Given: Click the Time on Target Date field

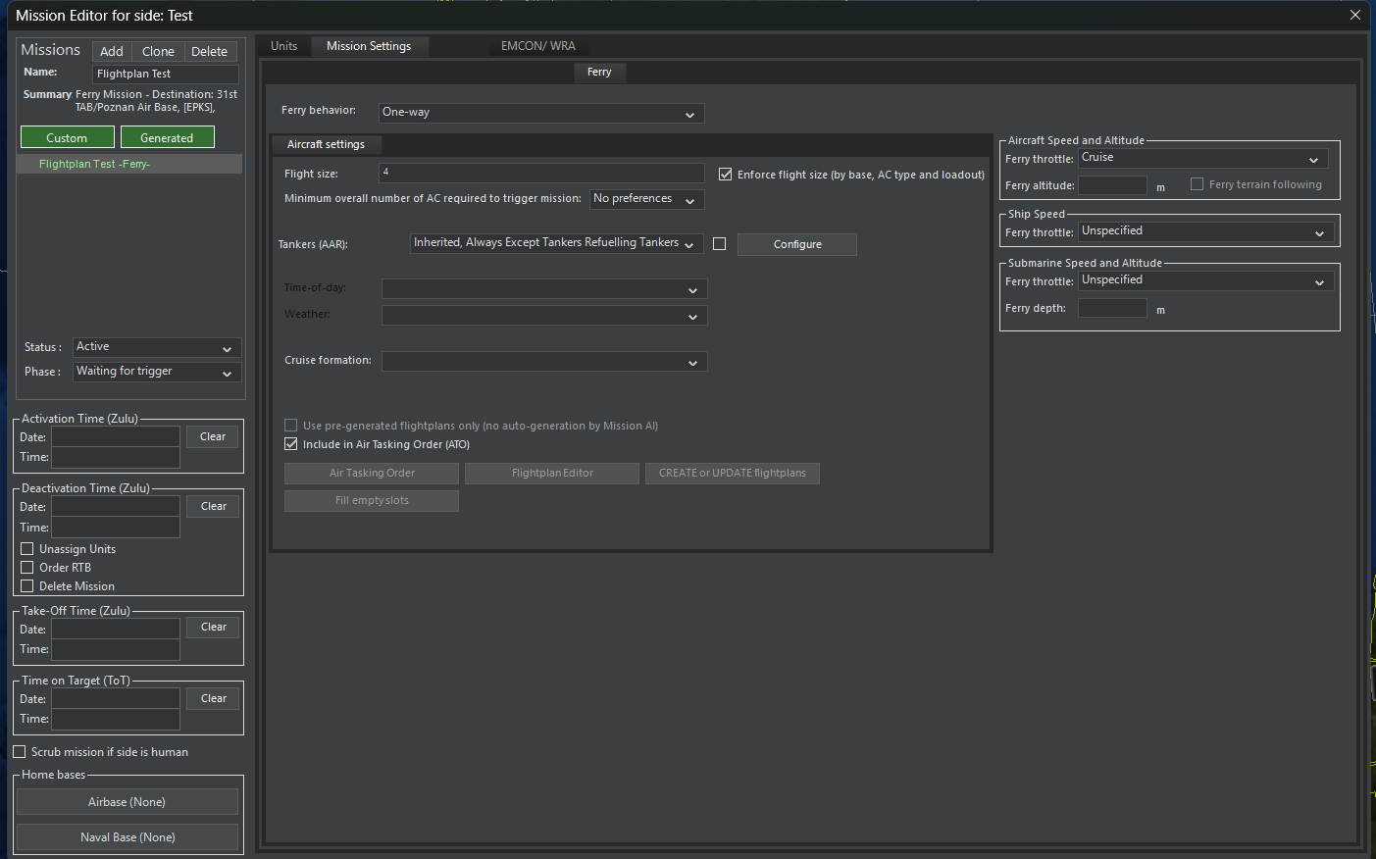Looking at the screenshot, I should click(116, 698).
